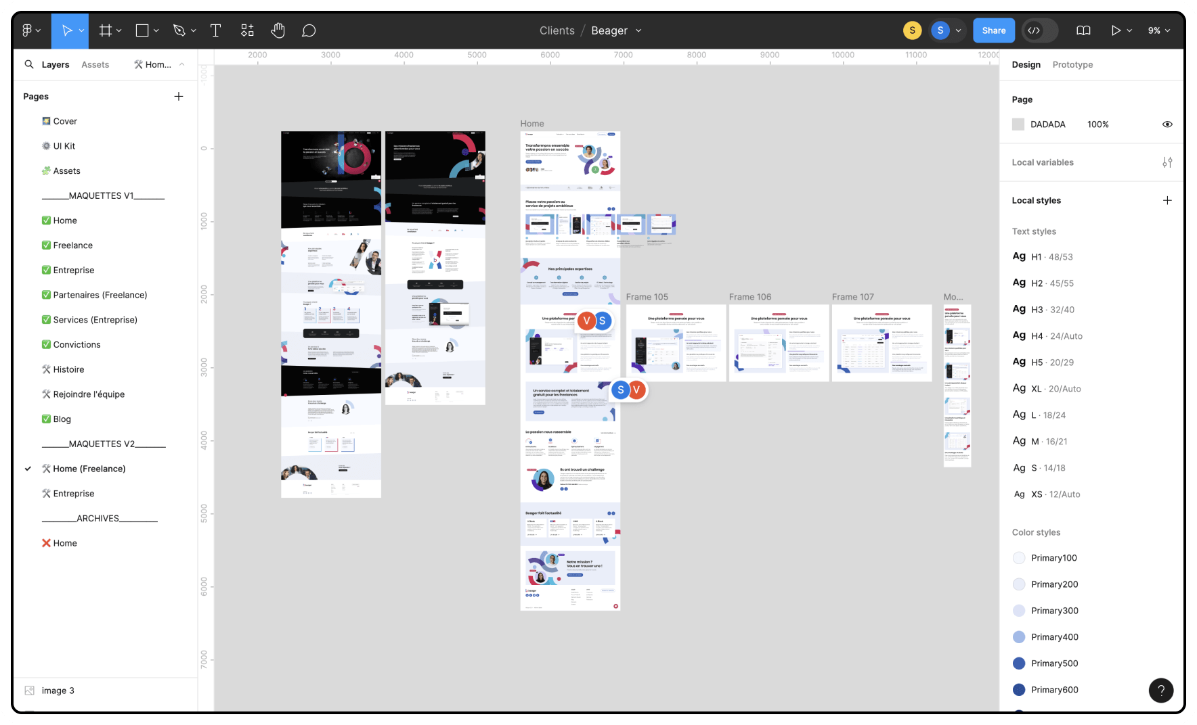Select the Hand tool
This screenshot has width=1197, height=725.
[278, 30]
